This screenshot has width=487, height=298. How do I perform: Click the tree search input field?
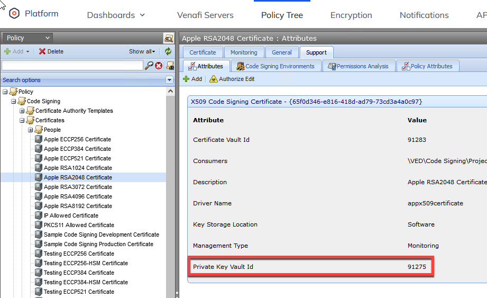point(72,66)
